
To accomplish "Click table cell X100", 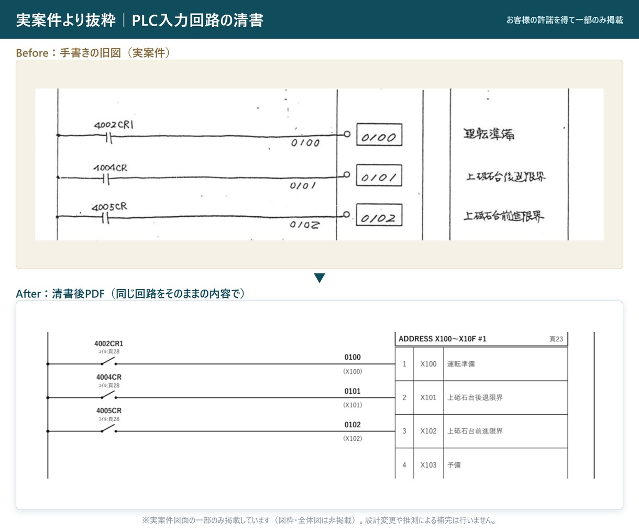I will 428,364.
